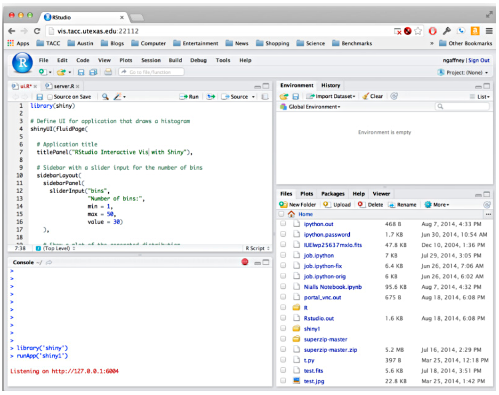Click the console working directory arrow icon

pos(48,262)
